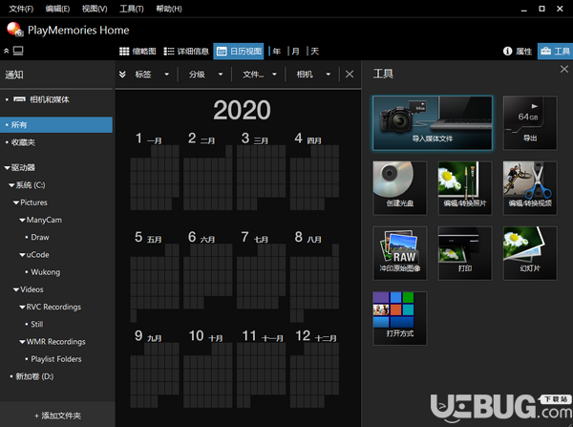This screenshot has height=427, width=573.
Task: Collapse the System (C:) drive node
Action: [11, 185]
